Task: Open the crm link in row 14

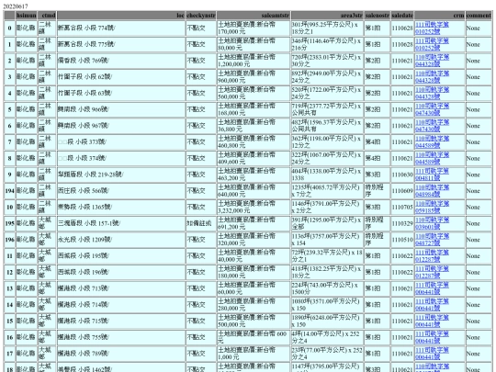Action: 432,305
